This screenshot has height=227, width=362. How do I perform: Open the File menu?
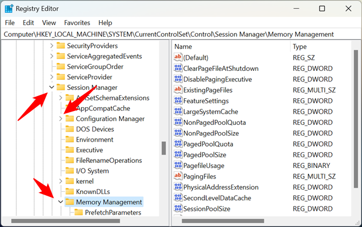tap(9, 23)
